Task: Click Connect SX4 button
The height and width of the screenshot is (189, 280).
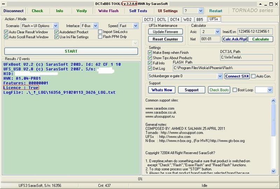Action: pyautogui.click(x=237, y=76)
